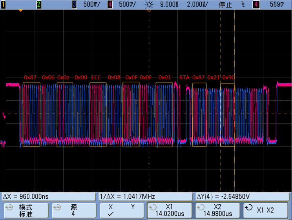The height and width of the screenshot is (220, 292).
Task: Select the channel 2 indicator
Action: coord(38,5)
